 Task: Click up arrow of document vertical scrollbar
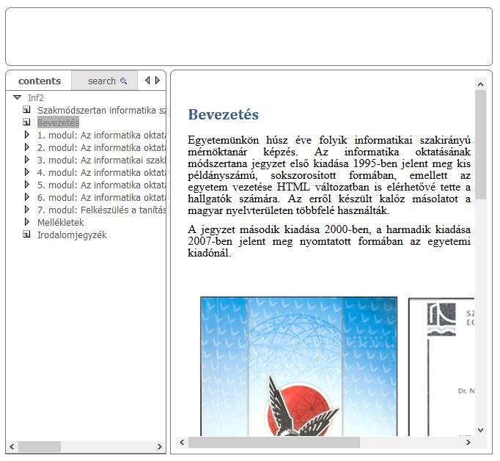[x=480, y=84]
